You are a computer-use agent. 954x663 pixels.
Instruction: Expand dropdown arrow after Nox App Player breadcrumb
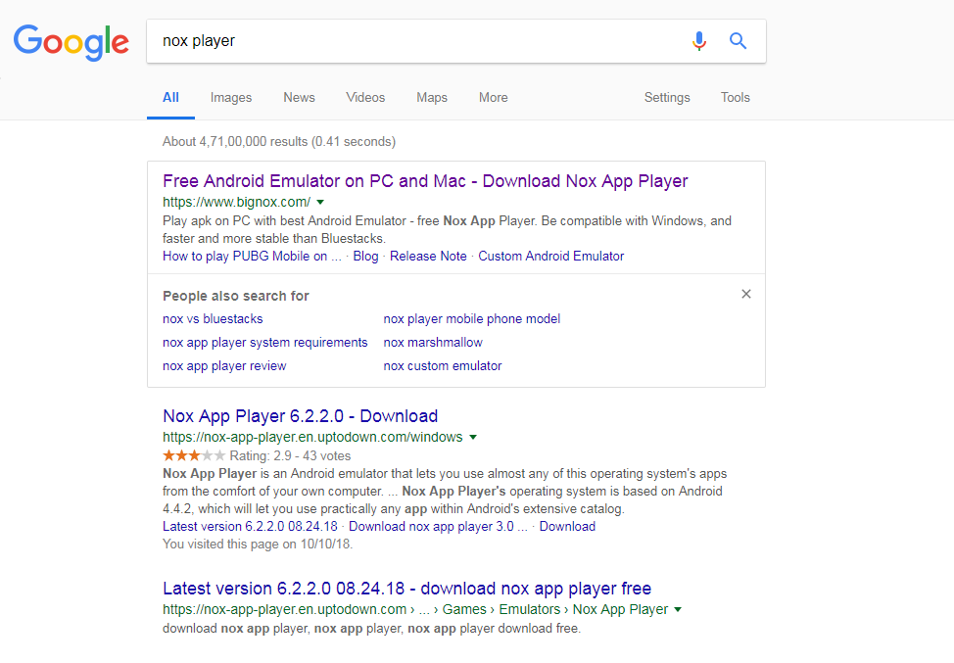click(678, 609)
